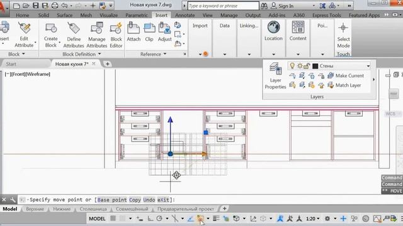This screenshot has height=226, width=403.
Task: Toggle snap mode in status bar
Action: pyautogui.click(x=123, y=218)
